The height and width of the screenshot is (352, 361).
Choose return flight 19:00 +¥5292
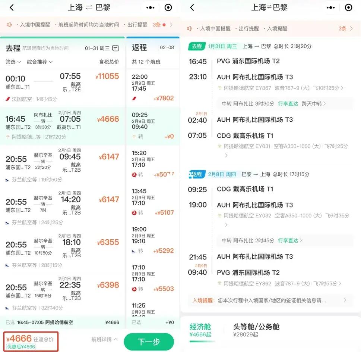(153, 240)
